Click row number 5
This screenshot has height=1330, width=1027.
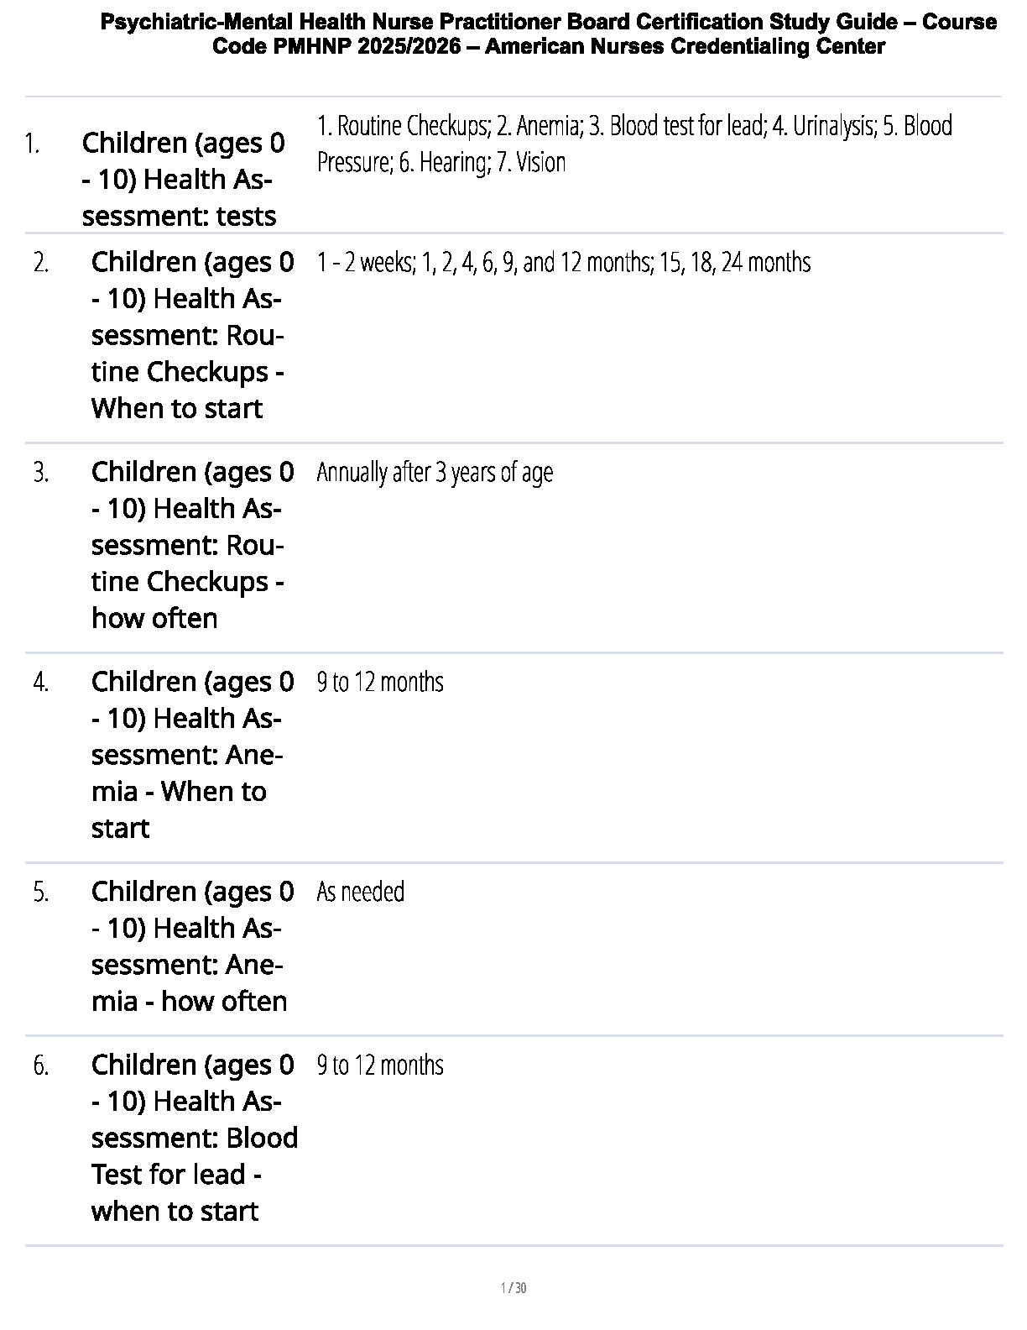point(41,892)
